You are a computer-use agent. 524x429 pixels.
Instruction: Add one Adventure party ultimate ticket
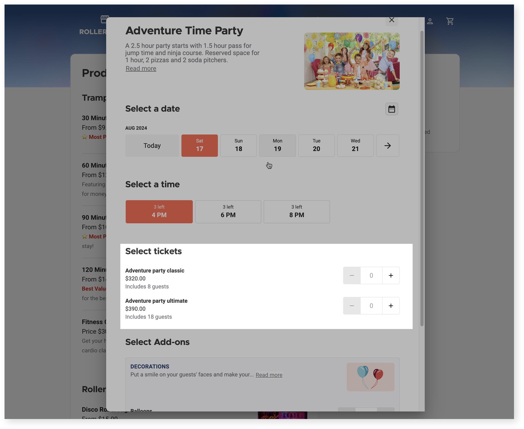click(391, 306)
